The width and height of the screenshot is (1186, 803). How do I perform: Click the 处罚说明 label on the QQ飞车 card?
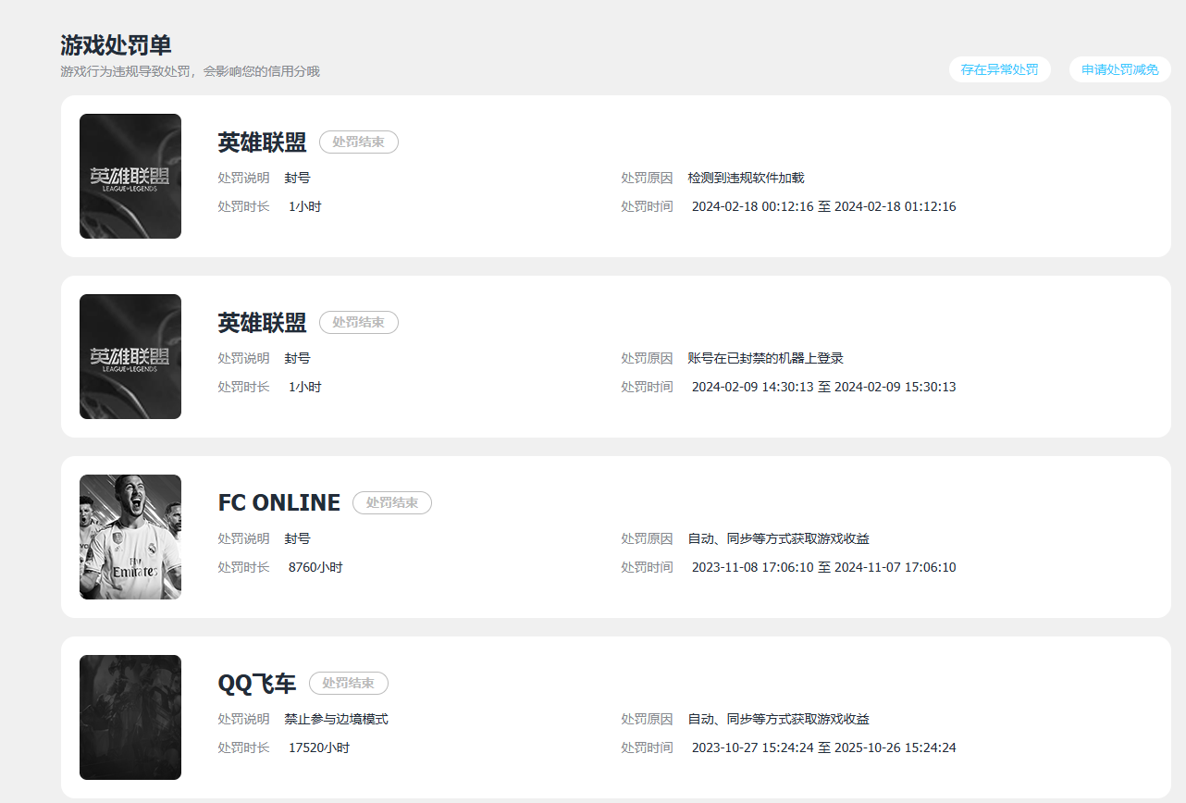(x=244, y=719)
